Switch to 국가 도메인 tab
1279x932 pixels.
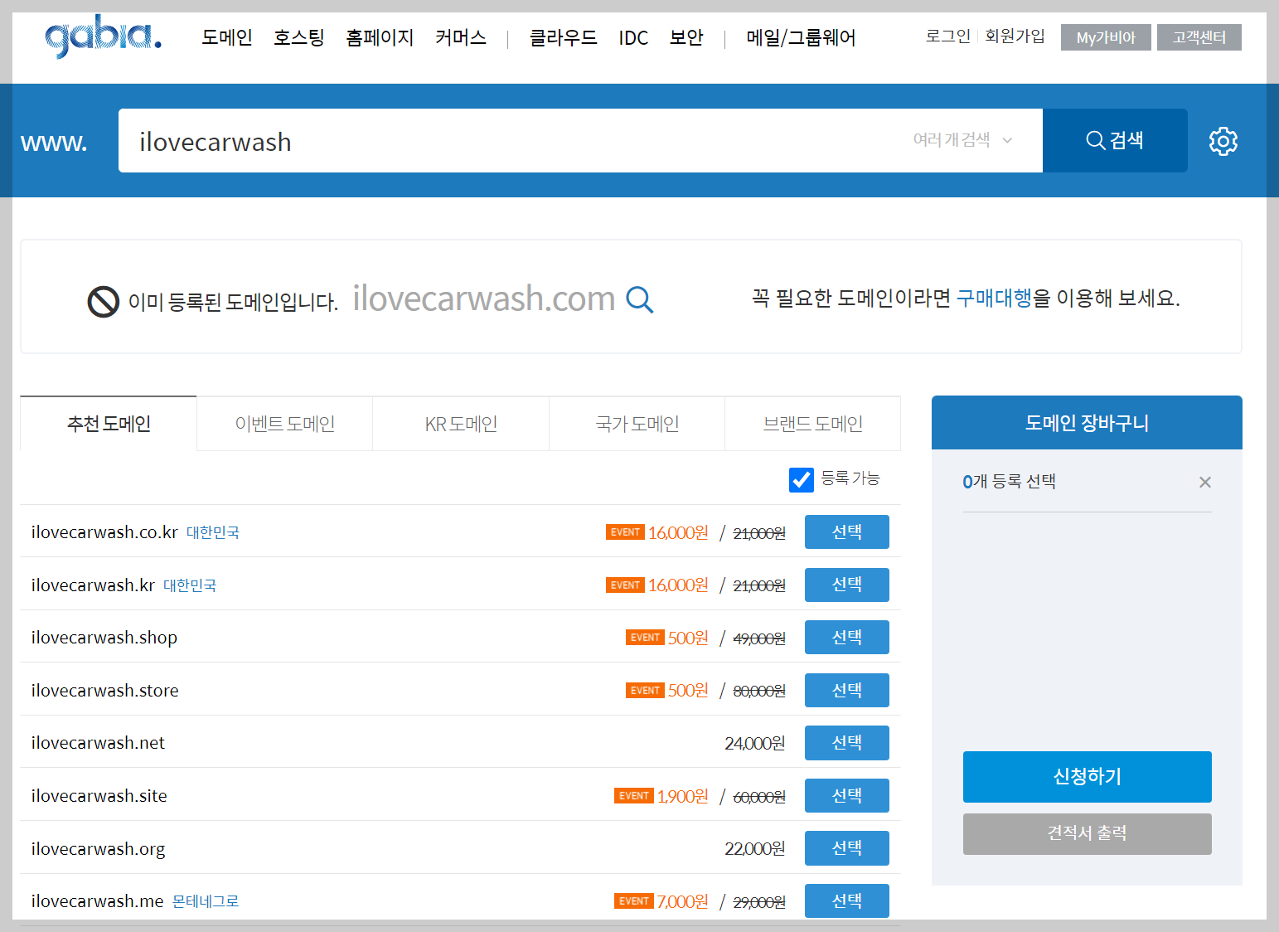637,424
